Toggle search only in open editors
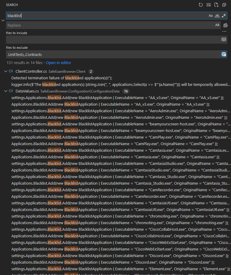The width and height of the screenshot is (231, 275). (224, 39)
